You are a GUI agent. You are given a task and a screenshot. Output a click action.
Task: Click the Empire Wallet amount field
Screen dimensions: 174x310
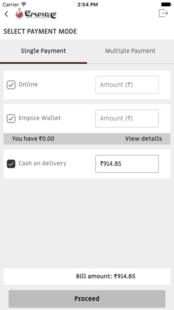point(127,118)
